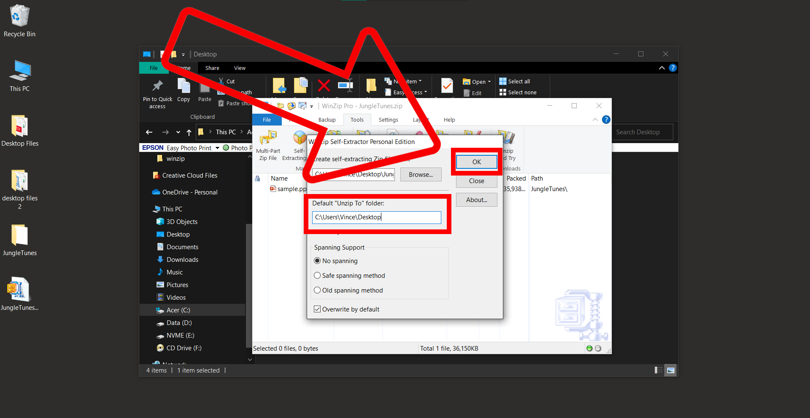Open the Share tab in File Explorer
Viewport: 810px width, 418px height.
pyautogui.click(x=212, y=68)
